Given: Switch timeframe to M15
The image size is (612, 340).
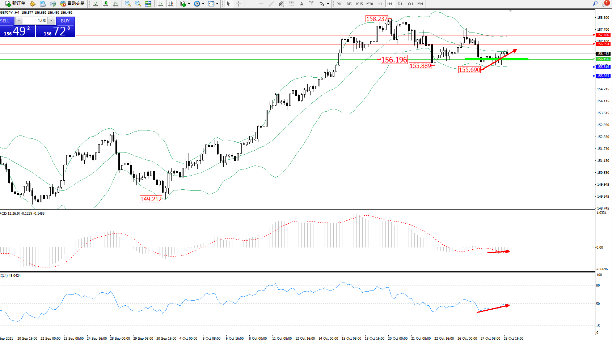Looking at the screenshot, I should click(359, 4).
